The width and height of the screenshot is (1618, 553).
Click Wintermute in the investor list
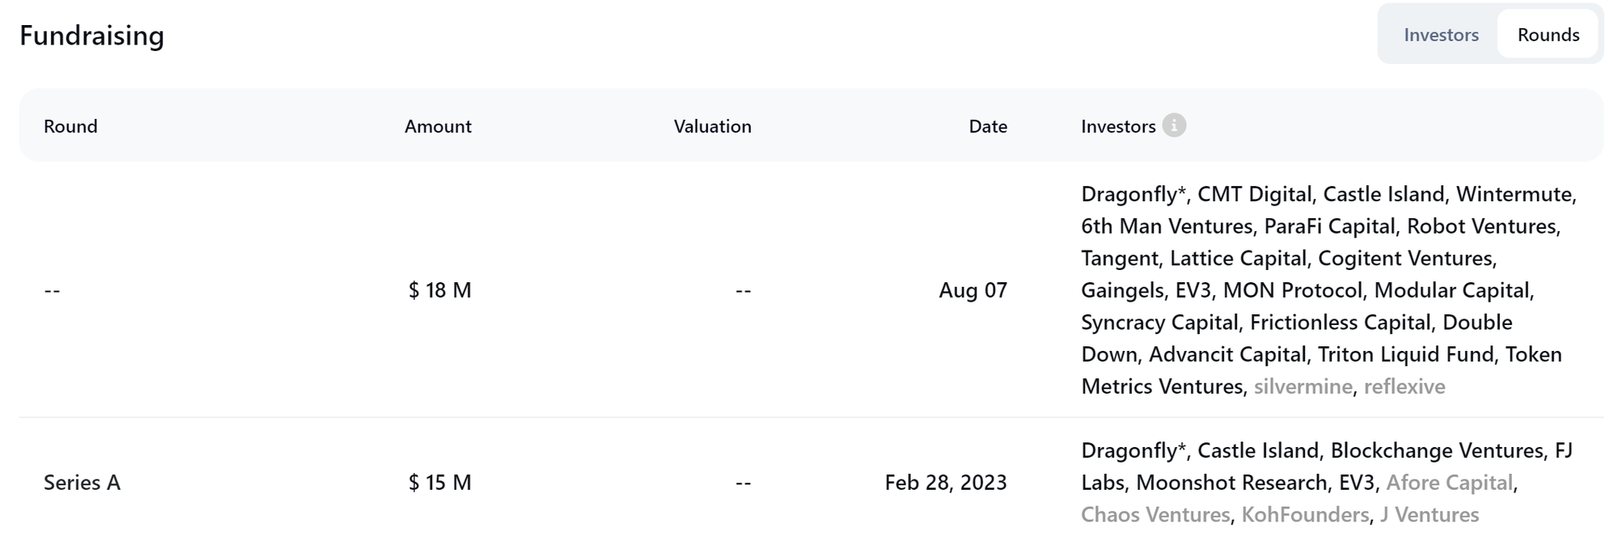(1514, 194)
